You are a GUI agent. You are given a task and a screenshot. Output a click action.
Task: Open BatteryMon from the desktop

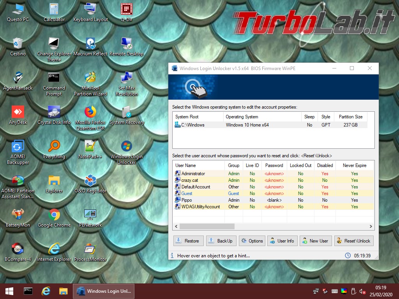click(x=18, y=219)
